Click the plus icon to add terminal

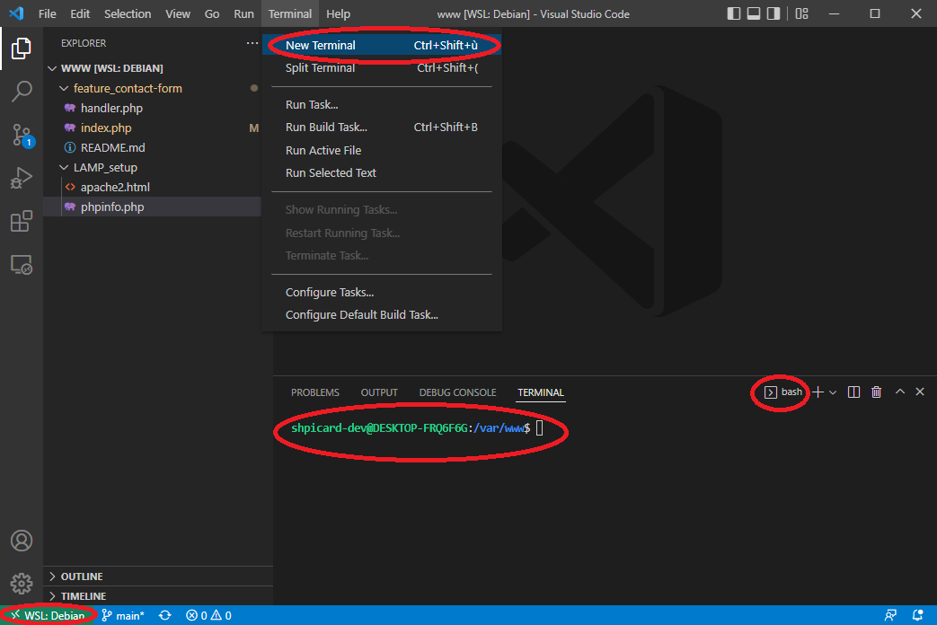[818, 392]
